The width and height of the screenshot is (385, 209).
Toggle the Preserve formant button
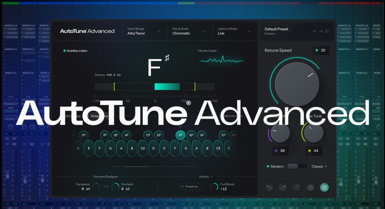[x=189, y=186]
